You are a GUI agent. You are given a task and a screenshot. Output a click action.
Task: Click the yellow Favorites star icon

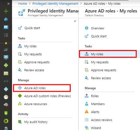coord(6,43)
